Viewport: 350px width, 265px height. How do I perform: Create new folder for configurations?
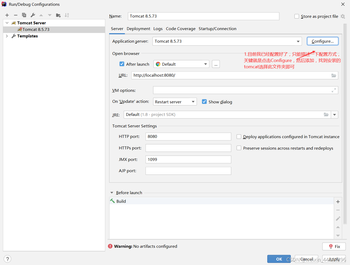(x=58, y=15)
